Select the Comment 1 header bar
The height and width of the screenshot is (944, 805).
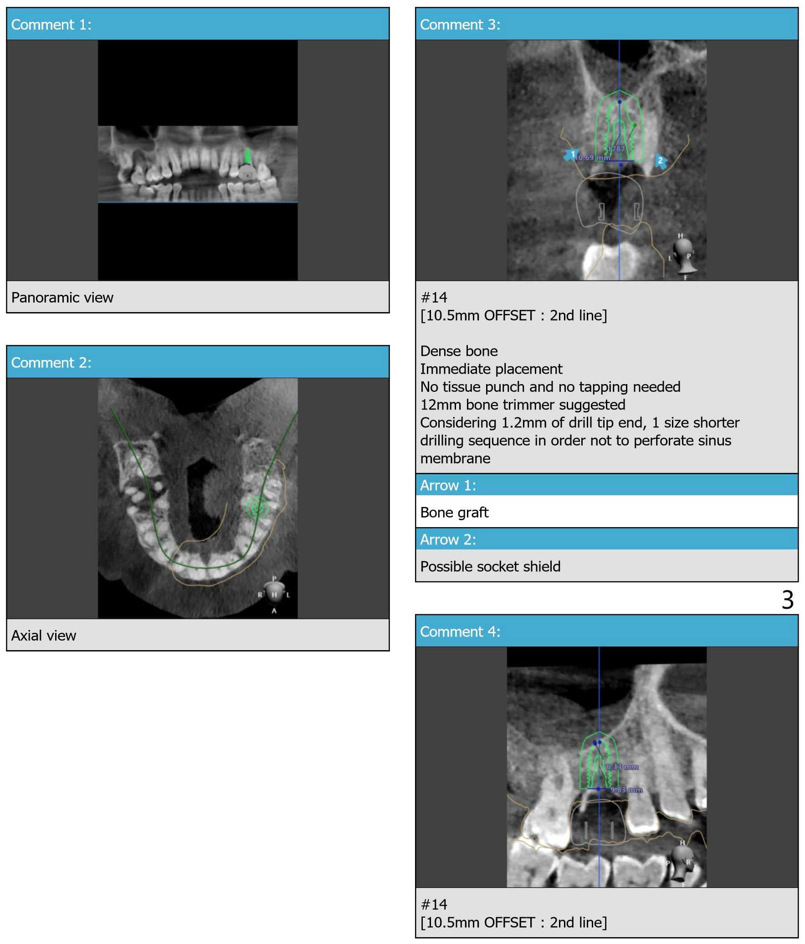click(198, 25)
